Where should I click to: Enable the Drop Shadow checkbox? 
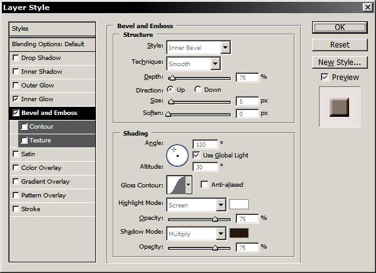pyautogui.click(x=16, y=58)
